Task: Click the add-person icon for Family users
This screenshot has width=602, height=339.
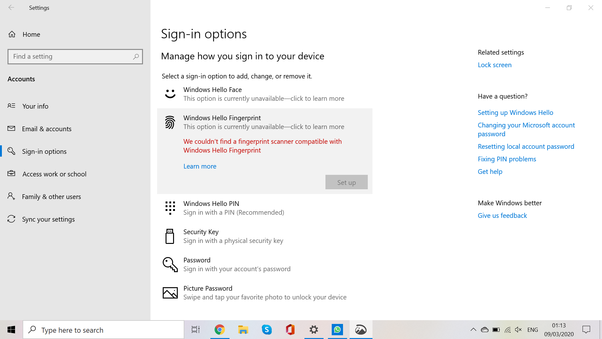Action: (11, 196)
